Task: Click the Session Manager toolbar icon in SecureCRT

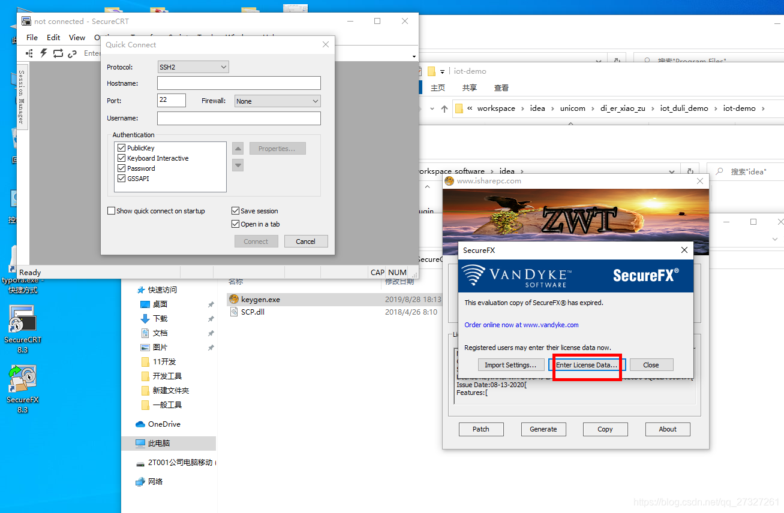Action: [x=29, y=53]
